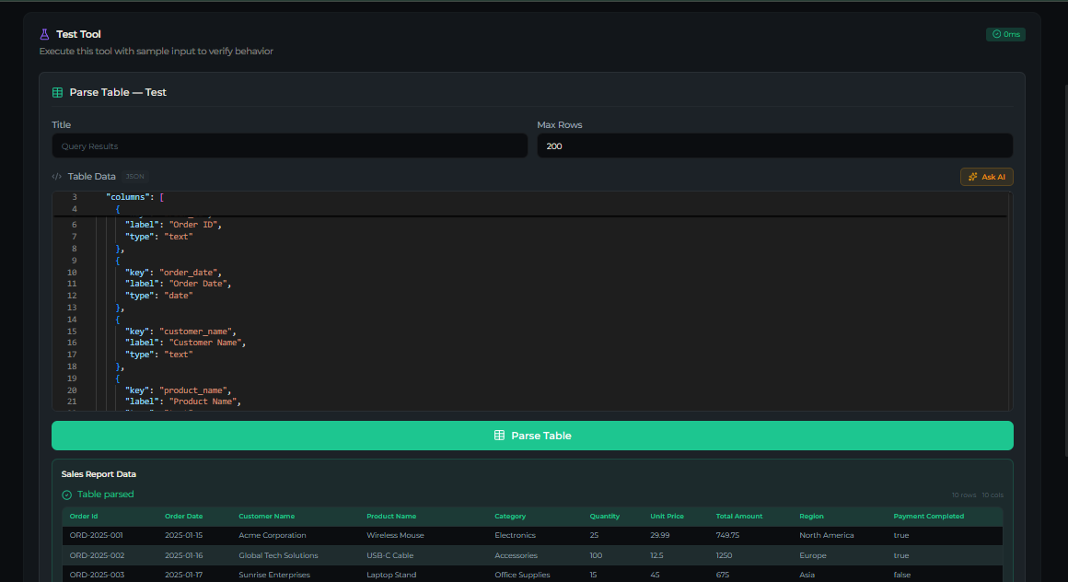Click the green Parse Table button

533,436
